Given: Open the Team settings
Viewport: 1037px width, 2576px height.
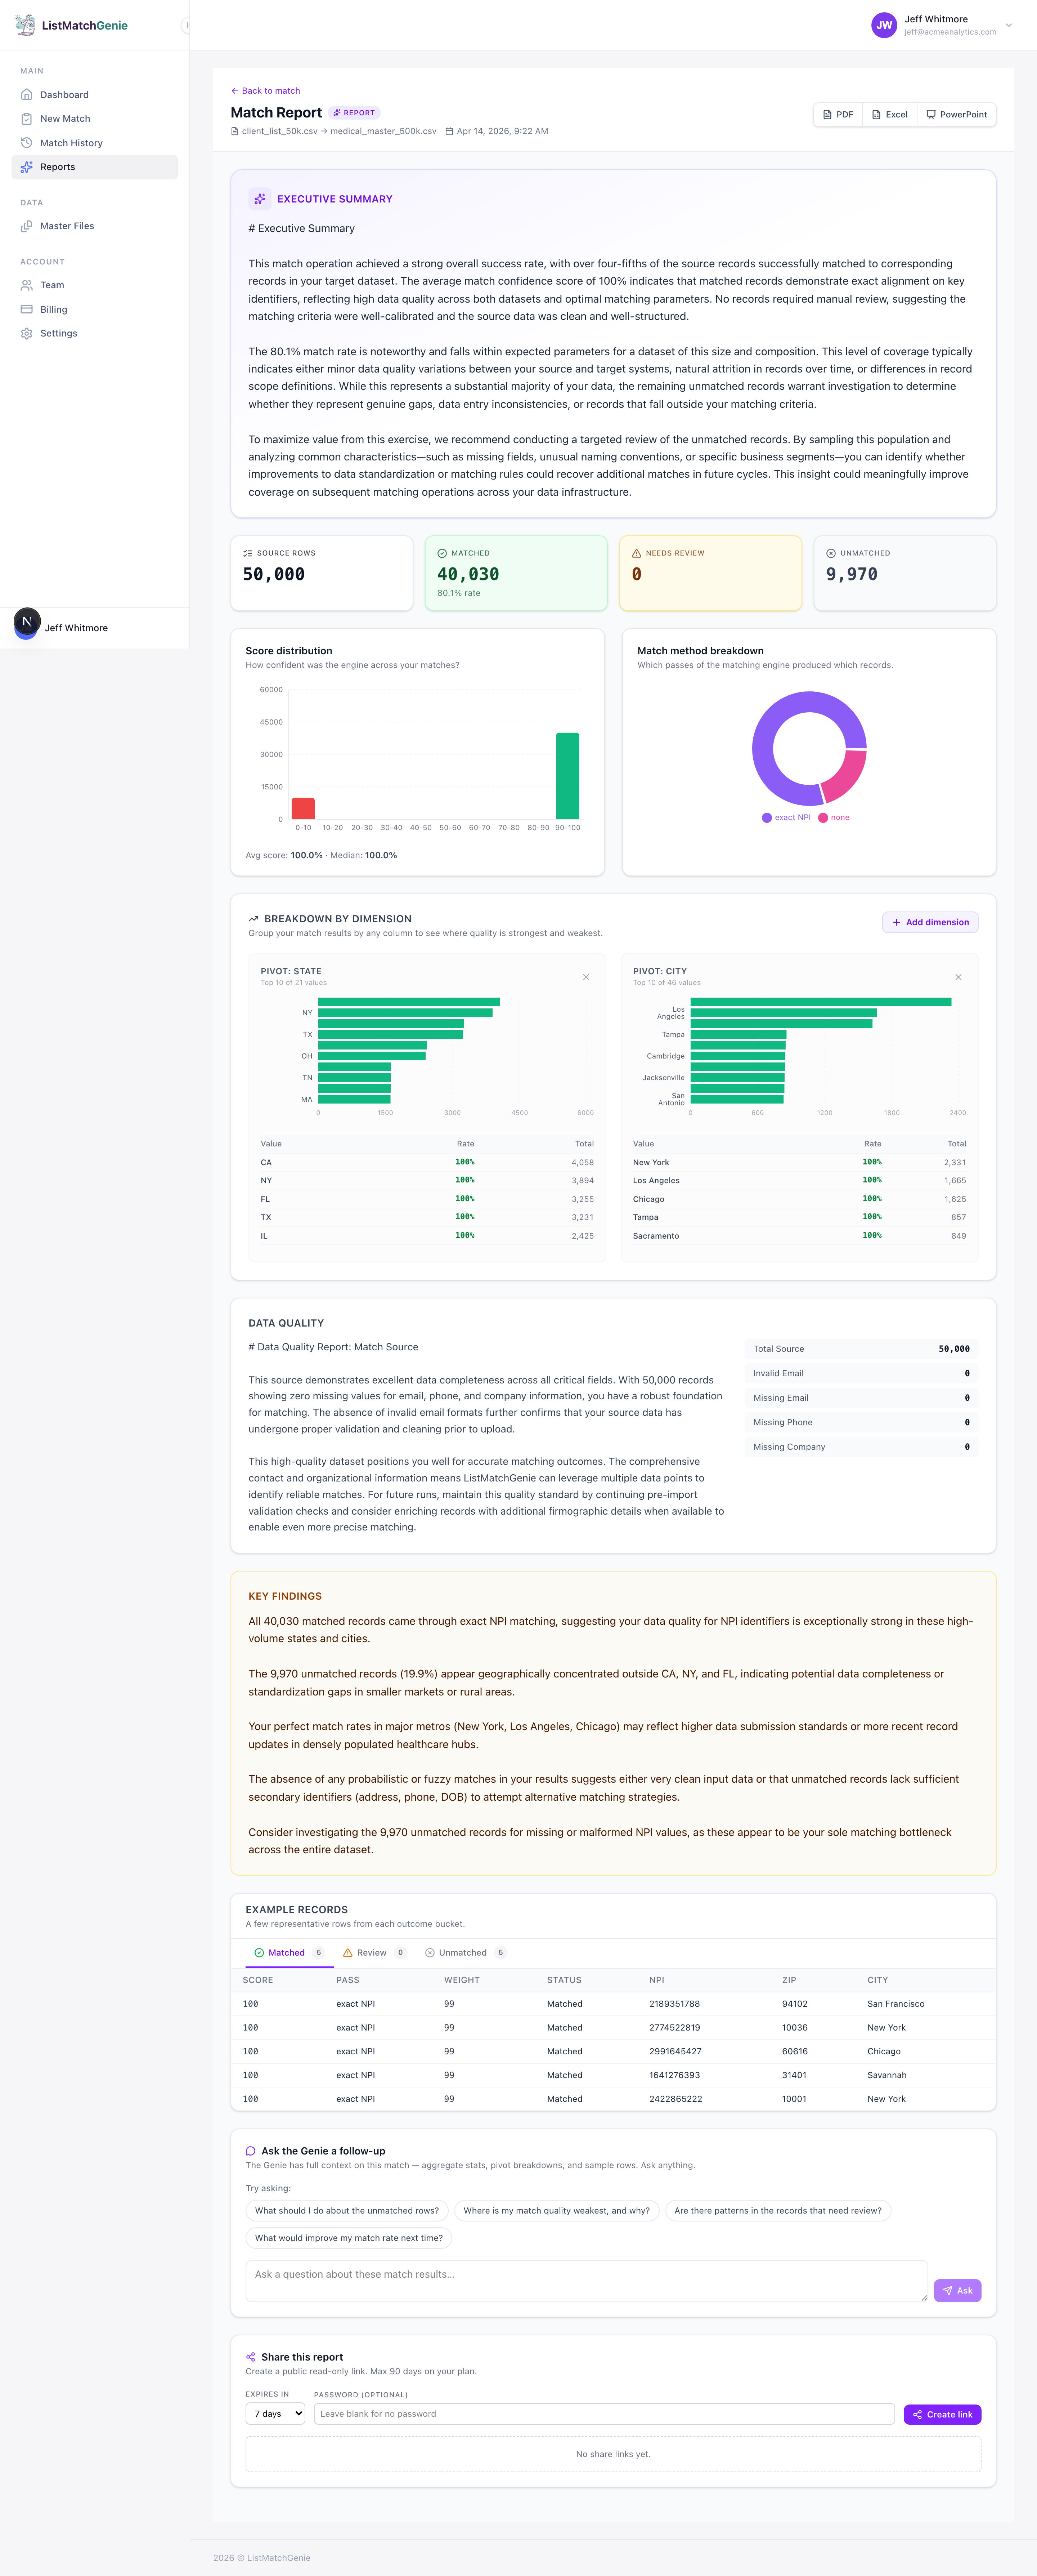Looking at the screenshot, I should tap(52, 285).
